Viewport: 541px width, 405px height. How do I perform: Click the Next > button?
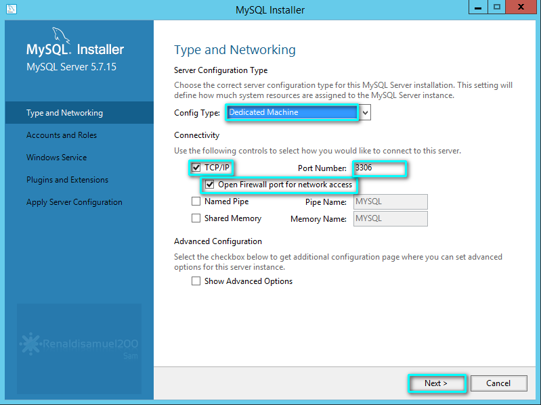click(x=437, y=383)
